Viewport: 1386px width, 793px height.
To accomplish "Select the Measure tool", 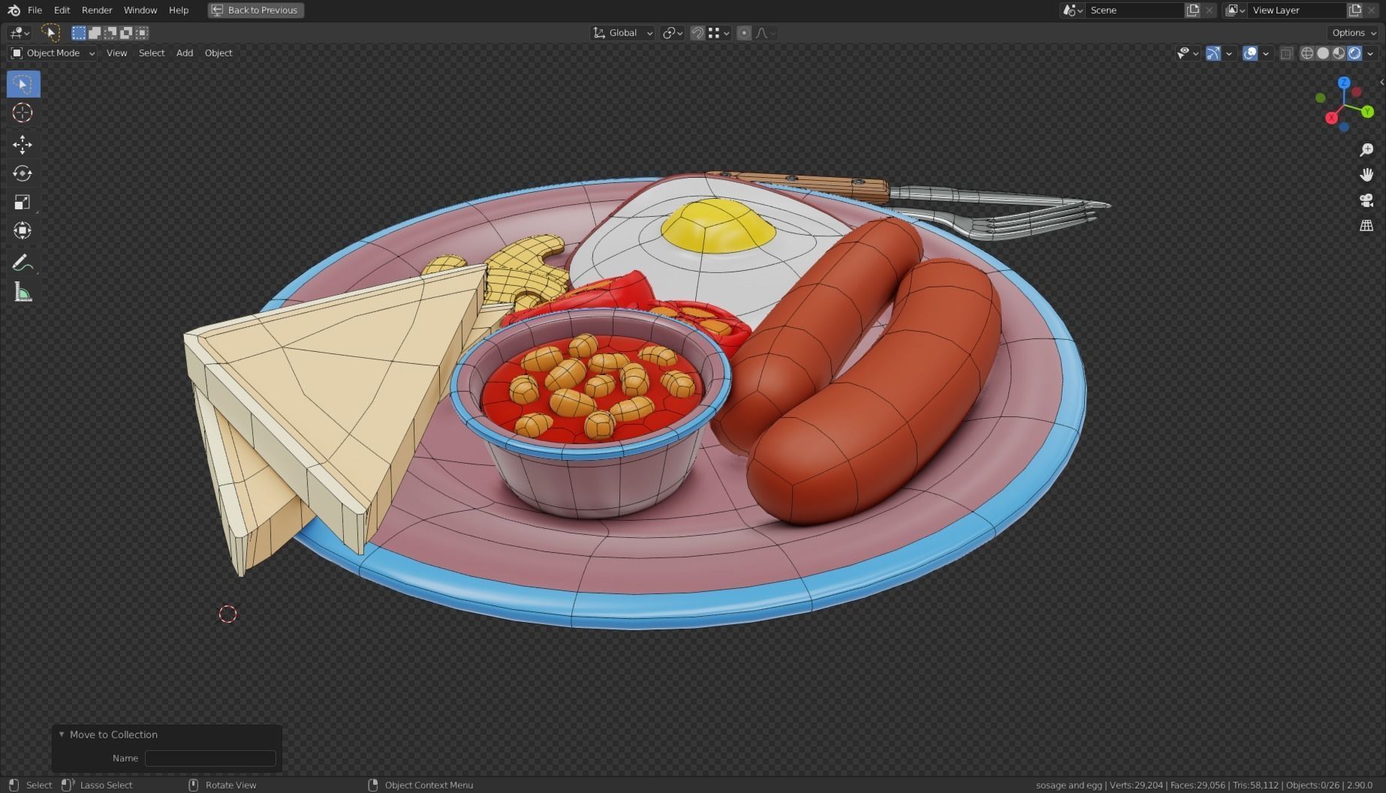I will pyautogui.click(x=23, y=293).
